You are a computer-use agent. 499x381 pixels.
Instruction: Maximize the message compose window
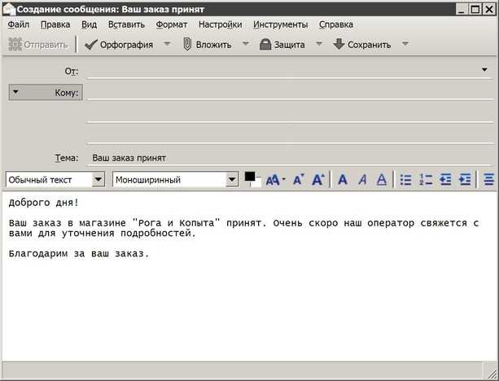(475, 9)
